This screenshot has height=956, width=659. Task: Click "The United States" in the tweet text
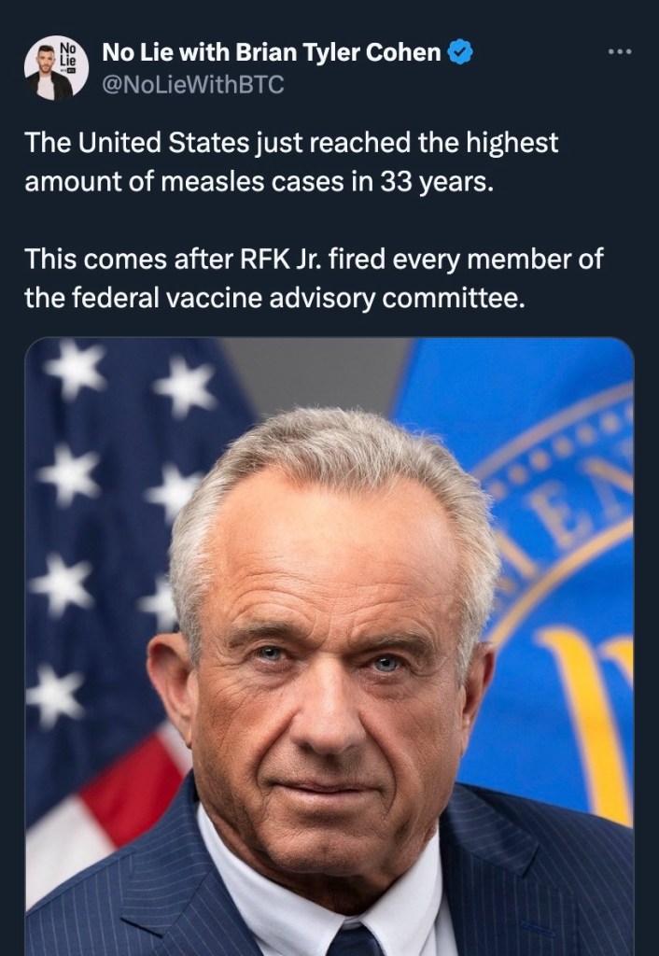[x=137, y=143]
